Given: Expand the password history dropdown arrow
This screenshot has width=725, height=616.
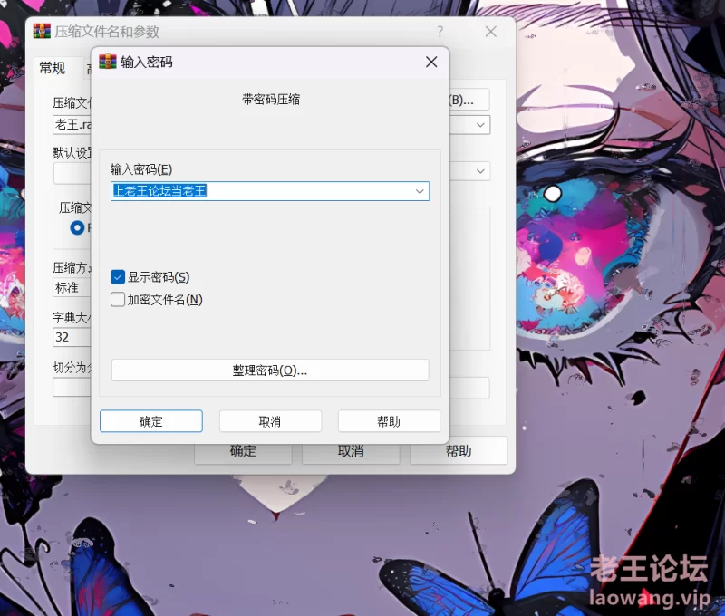Looking at the screenshot, I should coord(420,191).
